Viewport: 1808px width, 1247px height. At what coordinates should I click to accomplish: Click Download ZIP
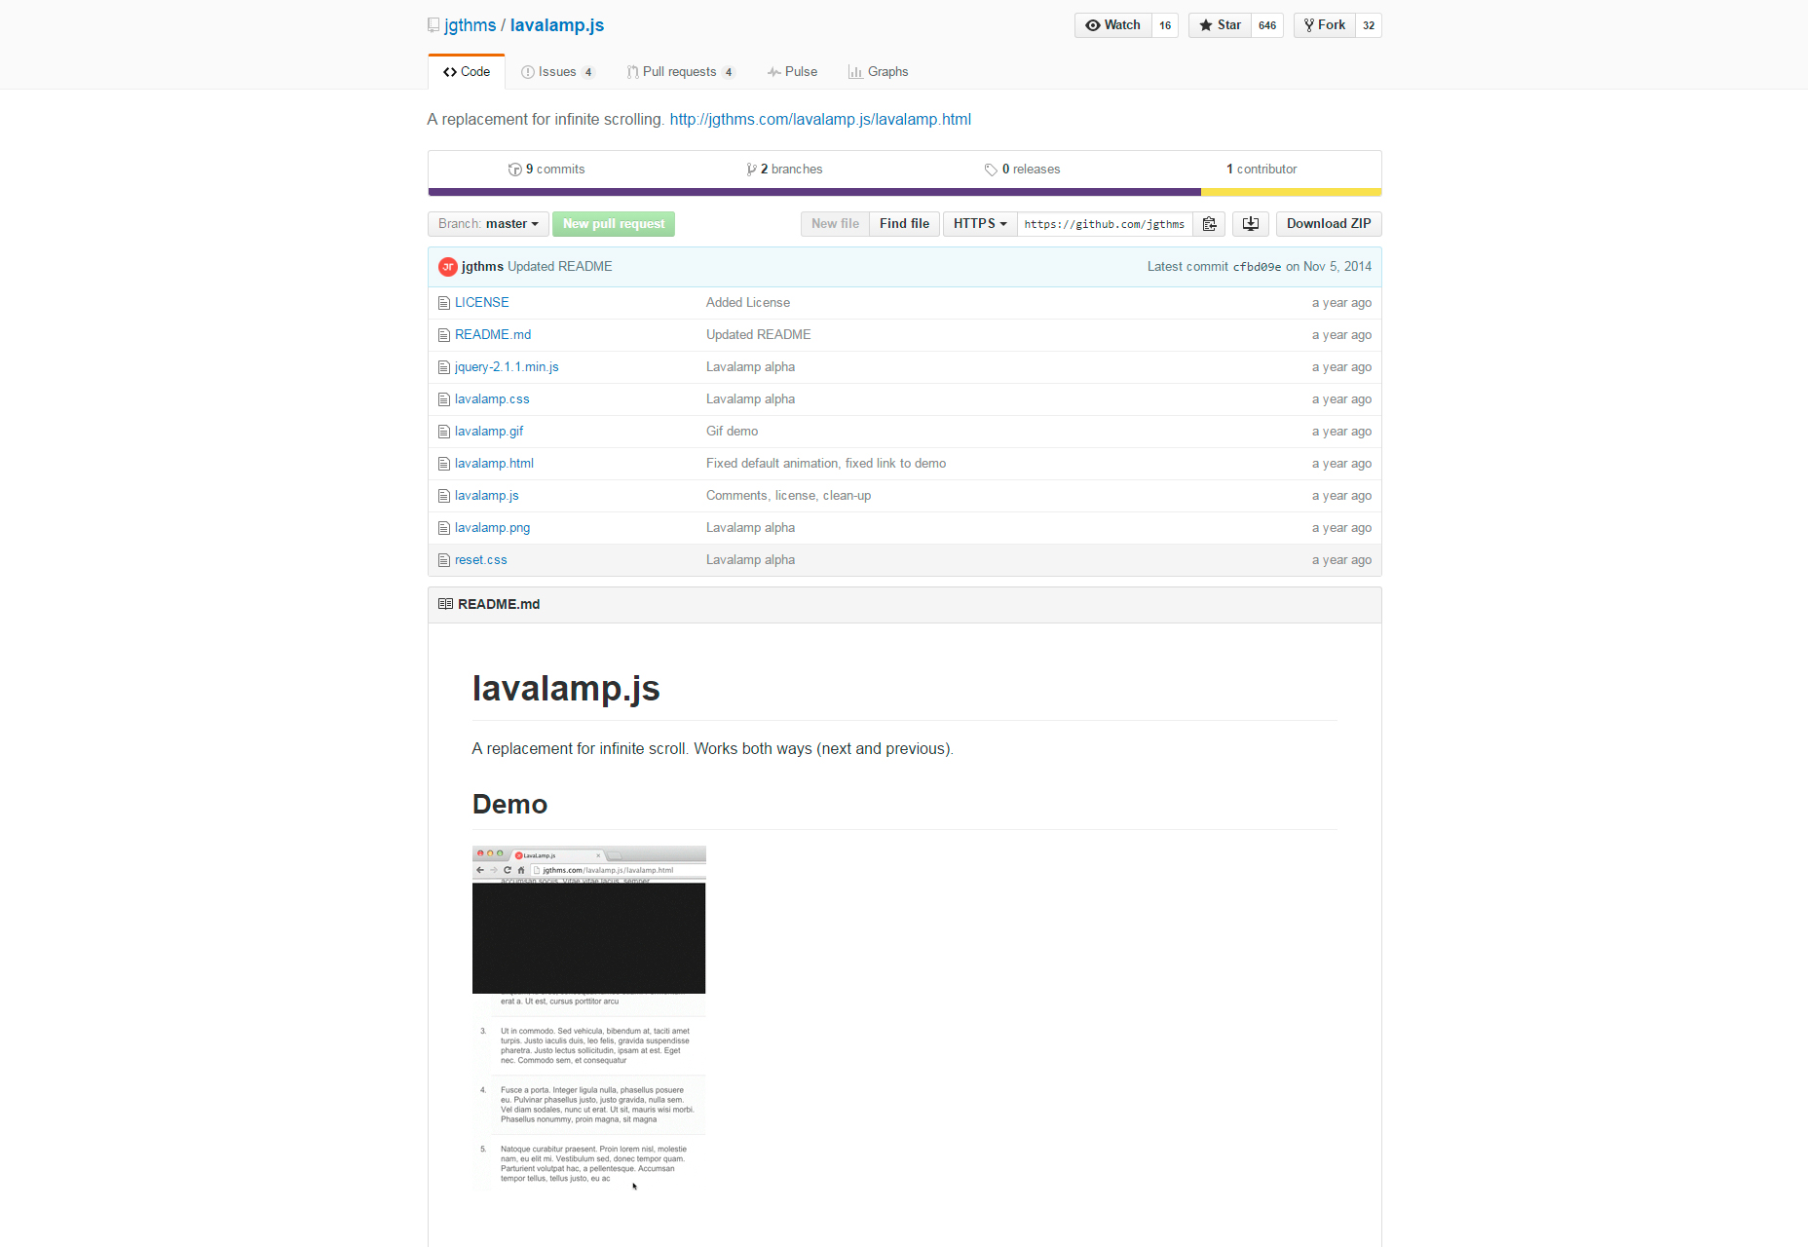coord(1329,224)
